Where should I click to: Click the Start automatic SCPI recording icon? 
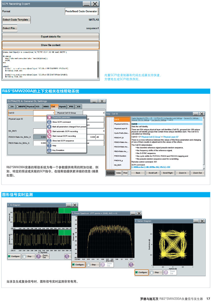click(x=49, y=131)
